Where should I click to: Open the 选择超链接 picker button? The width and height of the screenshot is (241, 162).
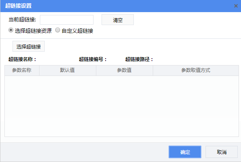(29, 46)
